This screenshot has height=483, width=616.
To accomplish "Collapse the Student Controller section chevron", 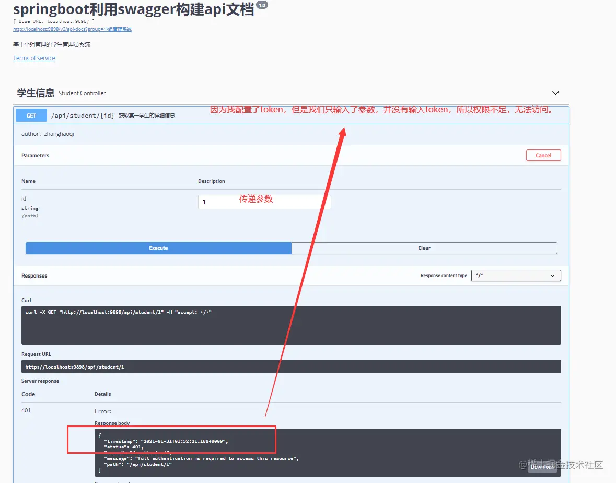I will (555, 93).
